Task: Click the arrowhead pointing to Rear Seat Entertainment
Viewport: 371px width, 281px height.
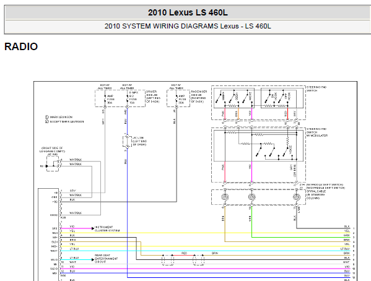Action: click(x=93, y=260)
